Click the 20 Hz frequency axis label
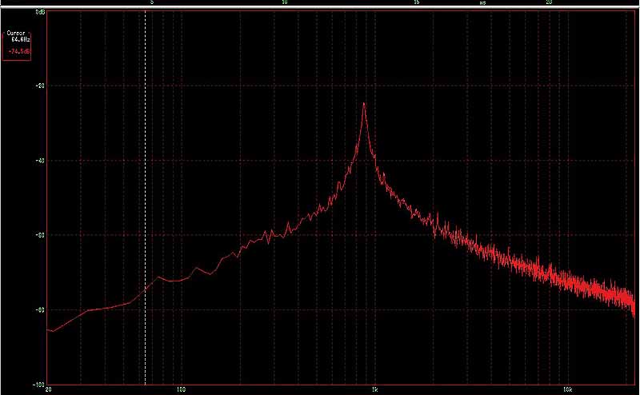The image size is (640, 395). (x=49, y=390)
